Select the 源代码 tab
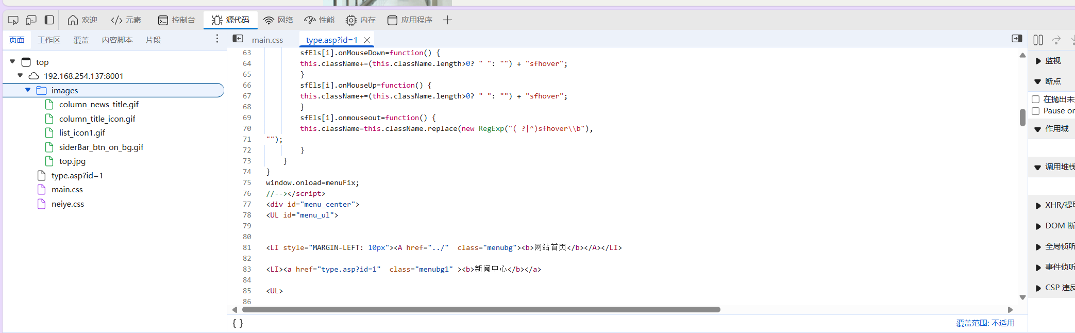 click(230, 20)
